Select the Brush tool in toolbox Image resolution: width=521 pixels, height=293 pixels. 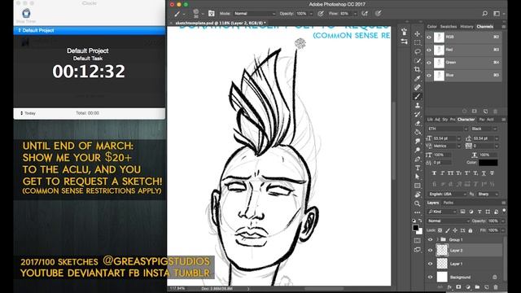point(418,96)
